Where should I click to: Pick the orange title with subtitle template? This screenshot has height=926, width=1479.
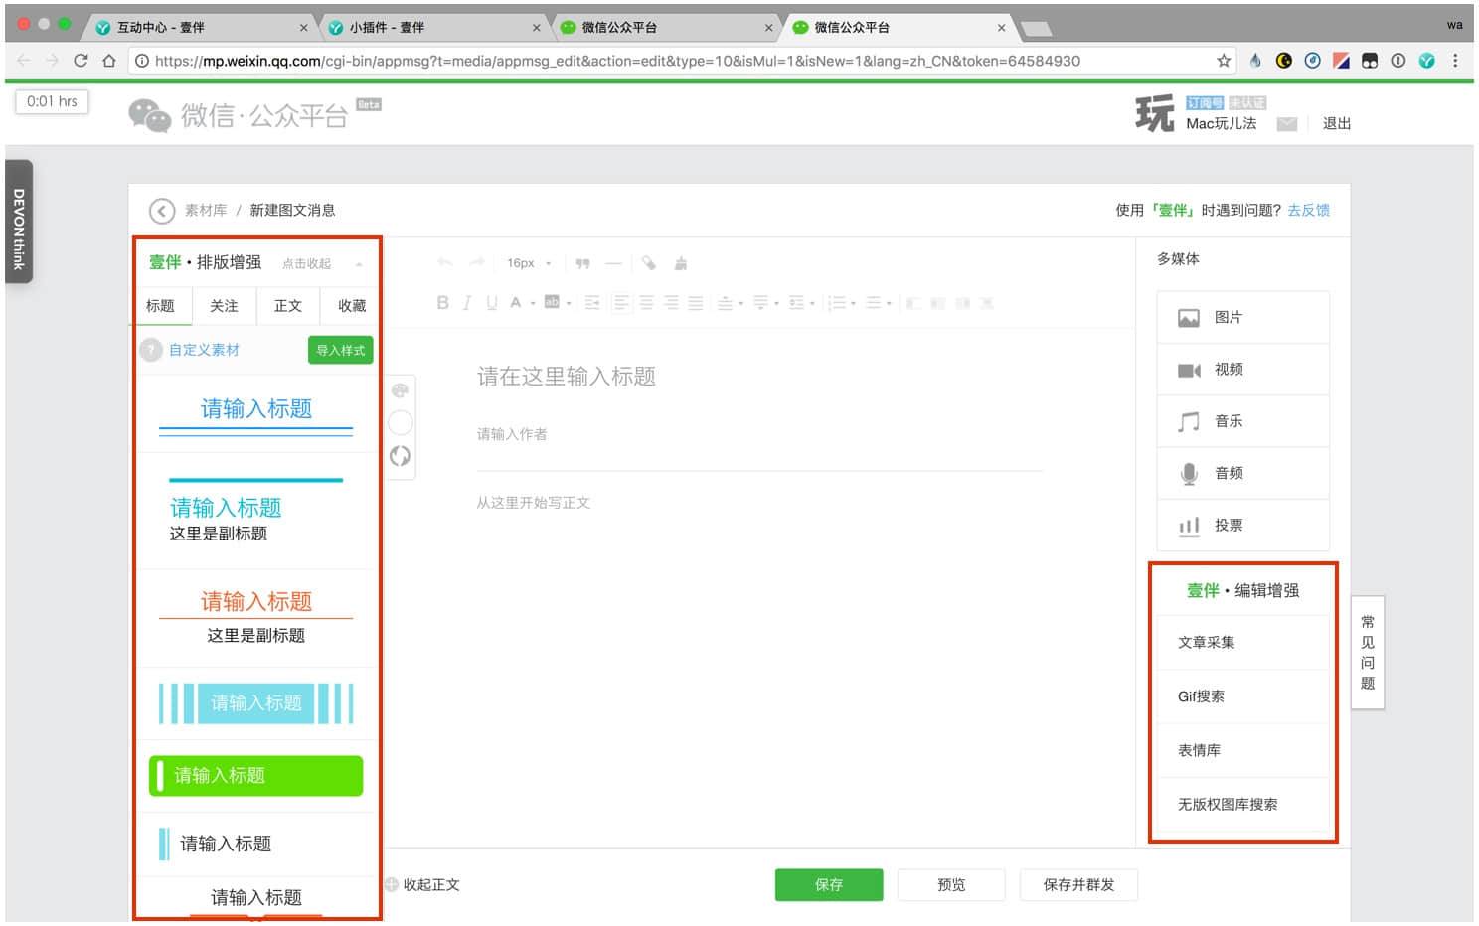point(256,617)
